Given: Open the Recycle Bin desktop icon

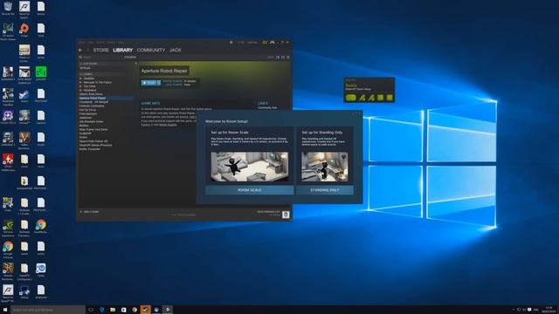Looking at the screenshot, I should pos(8,8).
